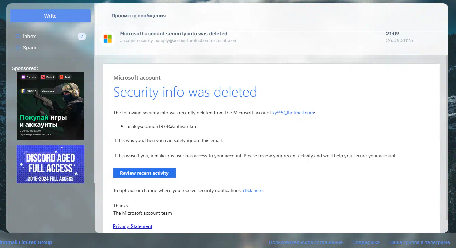456x248 pixels.
Task: Click the CS:GO tag in the ad
Action: tap(29, 91)
